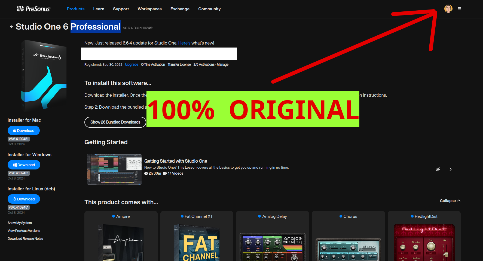The image size is (483, 261).
Task: Click the Here's what's new link
Action: point(184,43)
